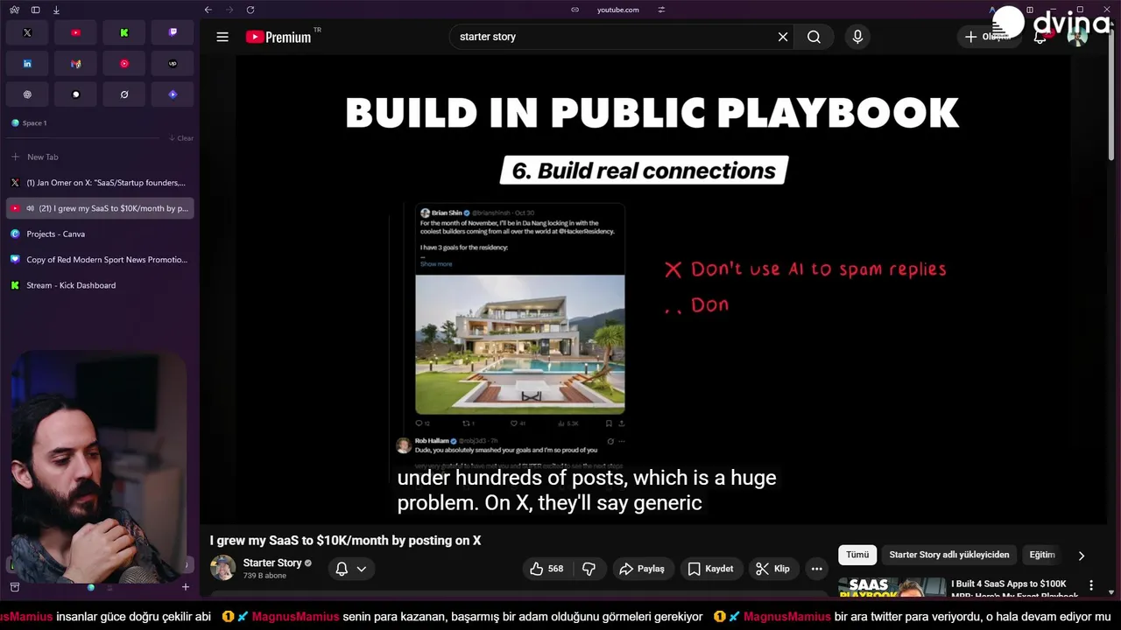Mute the audio icon on the playing tab

(x=31, y=208)
